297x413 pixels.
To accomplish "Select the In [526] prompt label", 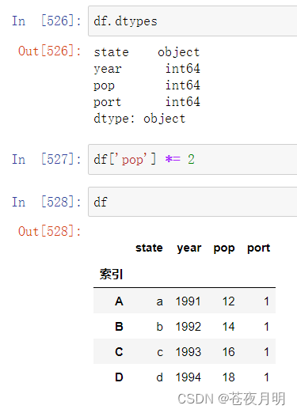I will (47, 21).
